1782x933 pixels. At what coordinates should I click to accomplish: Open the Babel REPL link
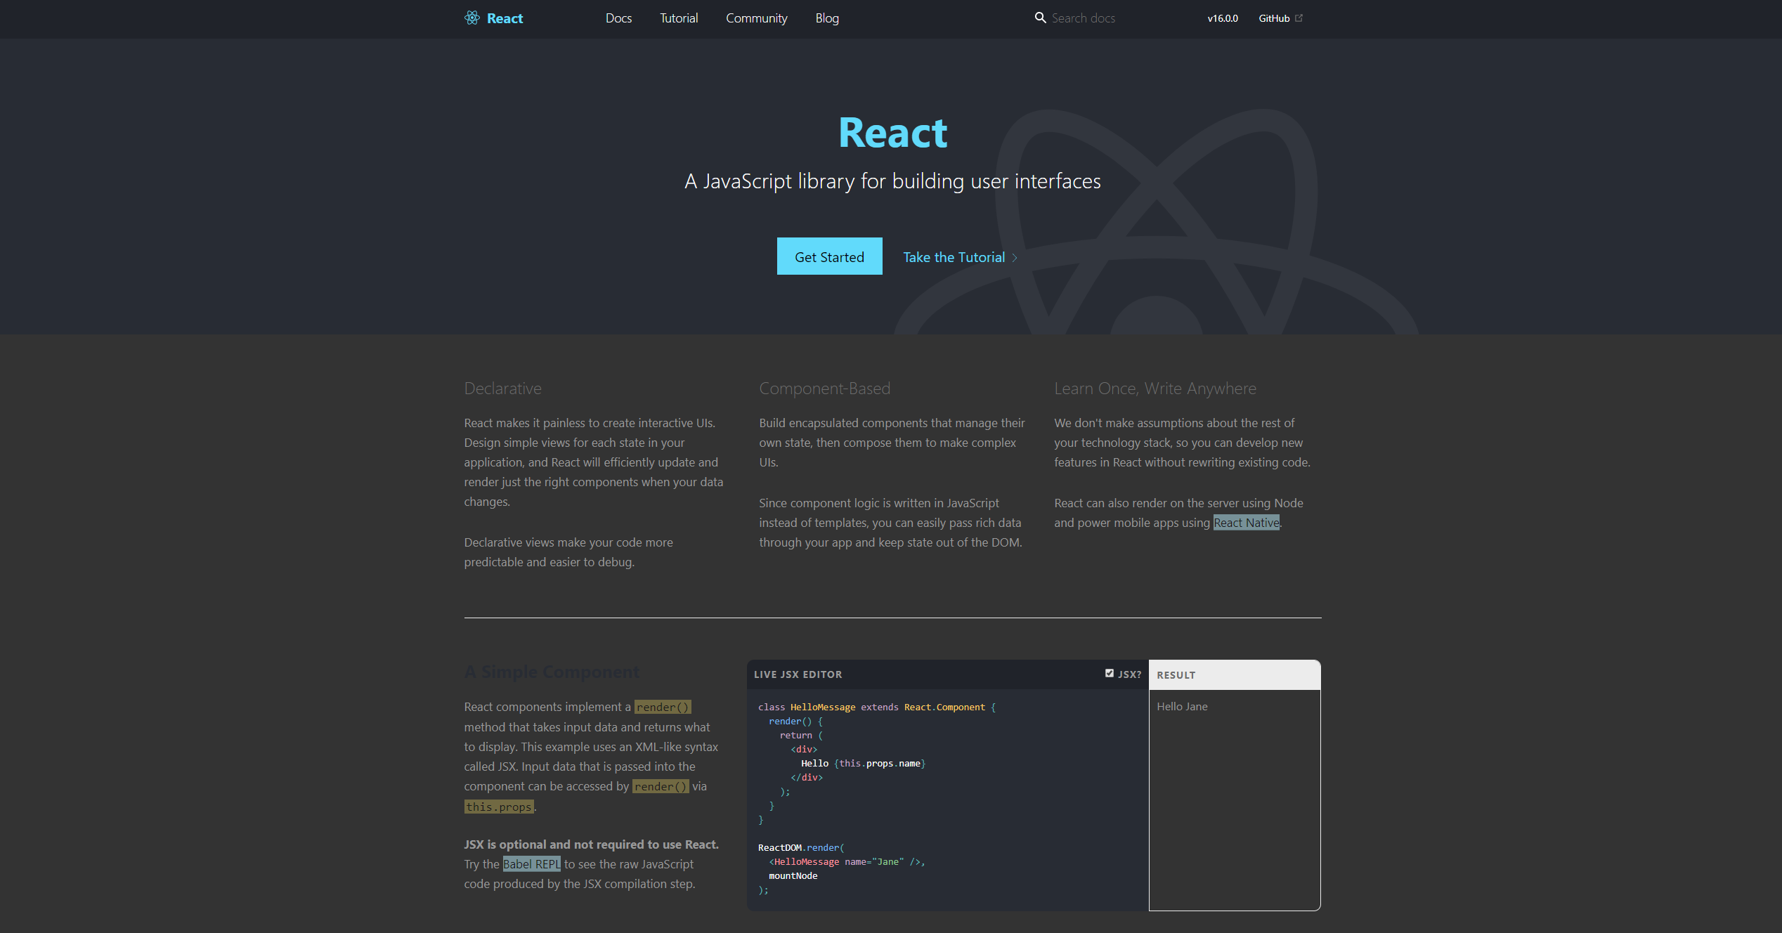click(531, 864)
